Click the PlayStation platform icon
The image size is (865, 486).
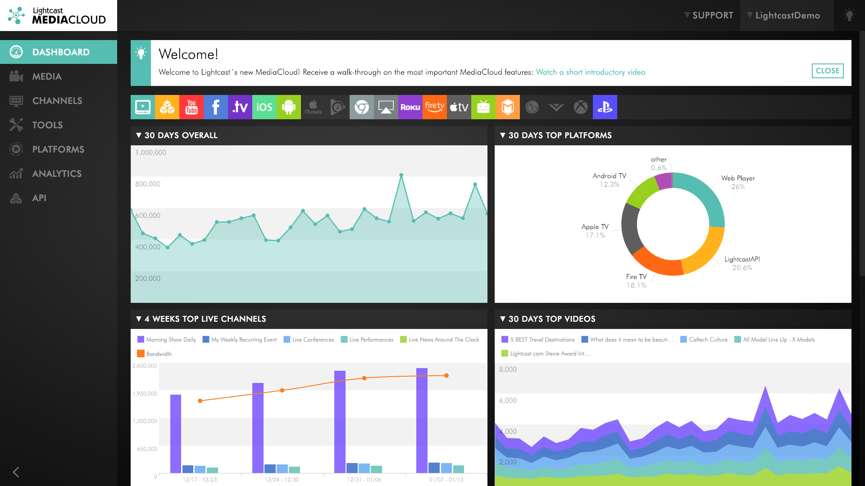coord(605,107)
